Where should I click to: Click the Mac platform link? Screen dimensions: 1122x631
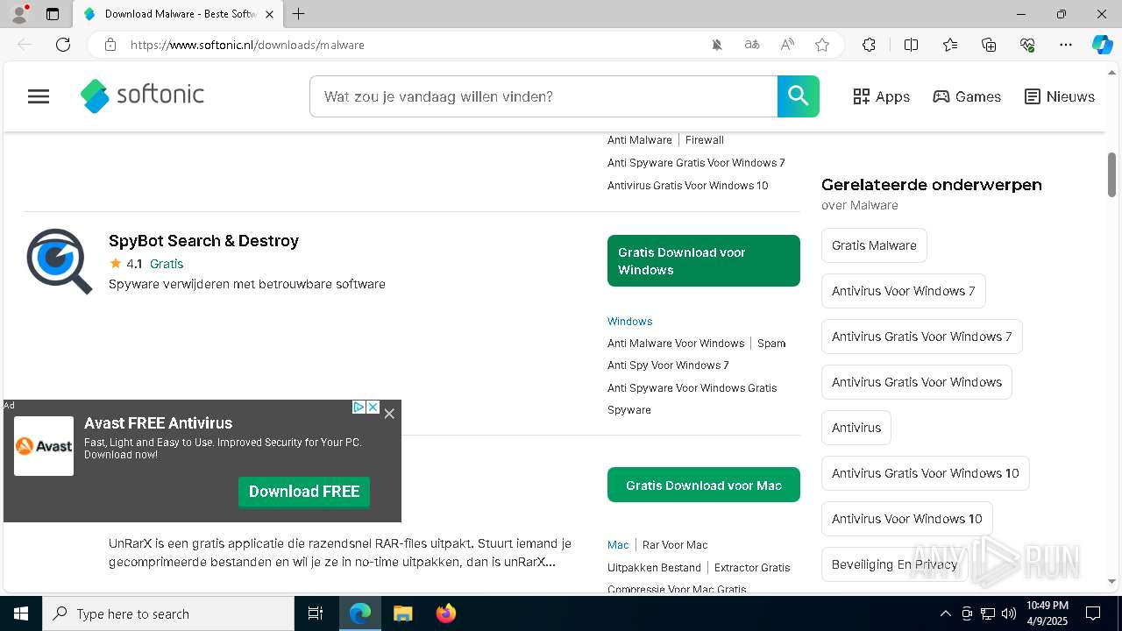(x=618, y=545)
